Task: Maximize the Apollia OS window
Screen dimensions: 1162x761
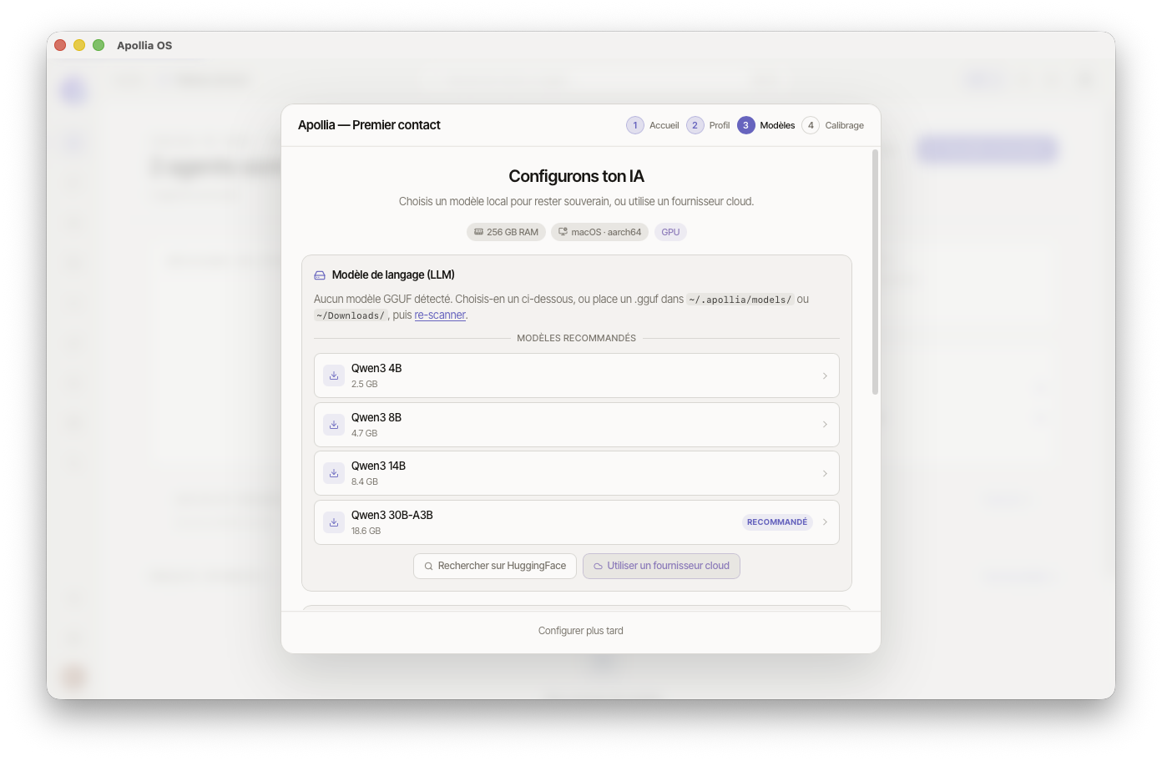Action: pos(99,45)
